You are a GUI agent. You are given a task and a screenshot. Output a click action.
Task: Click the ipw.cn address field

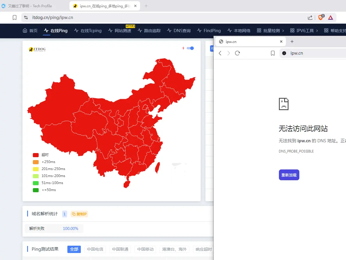click(313, 53)
